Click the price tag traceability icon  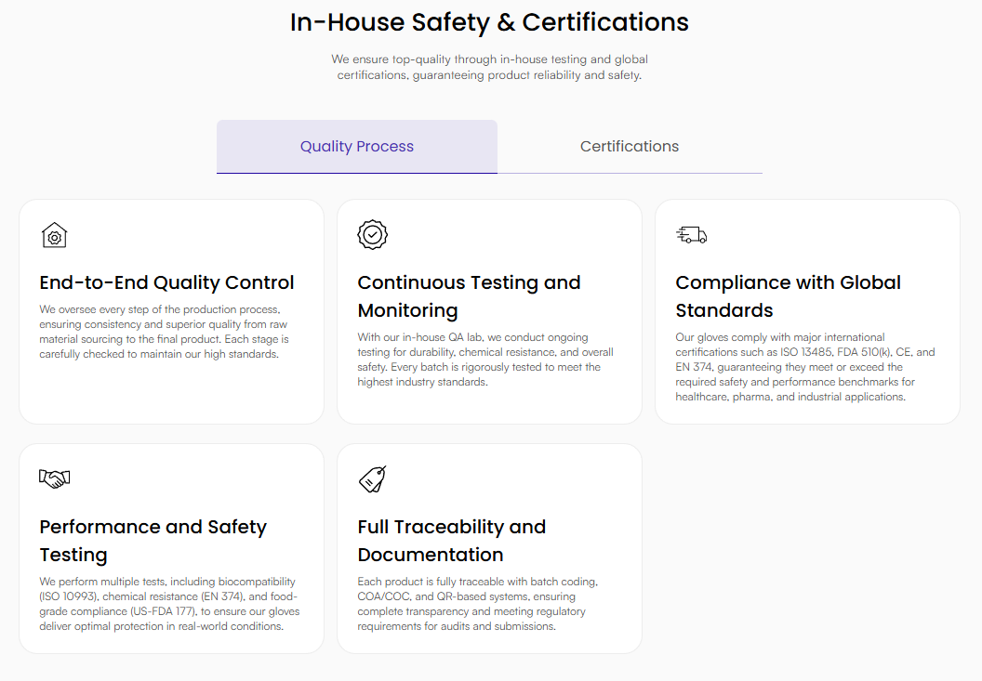(x=373, y=479)
